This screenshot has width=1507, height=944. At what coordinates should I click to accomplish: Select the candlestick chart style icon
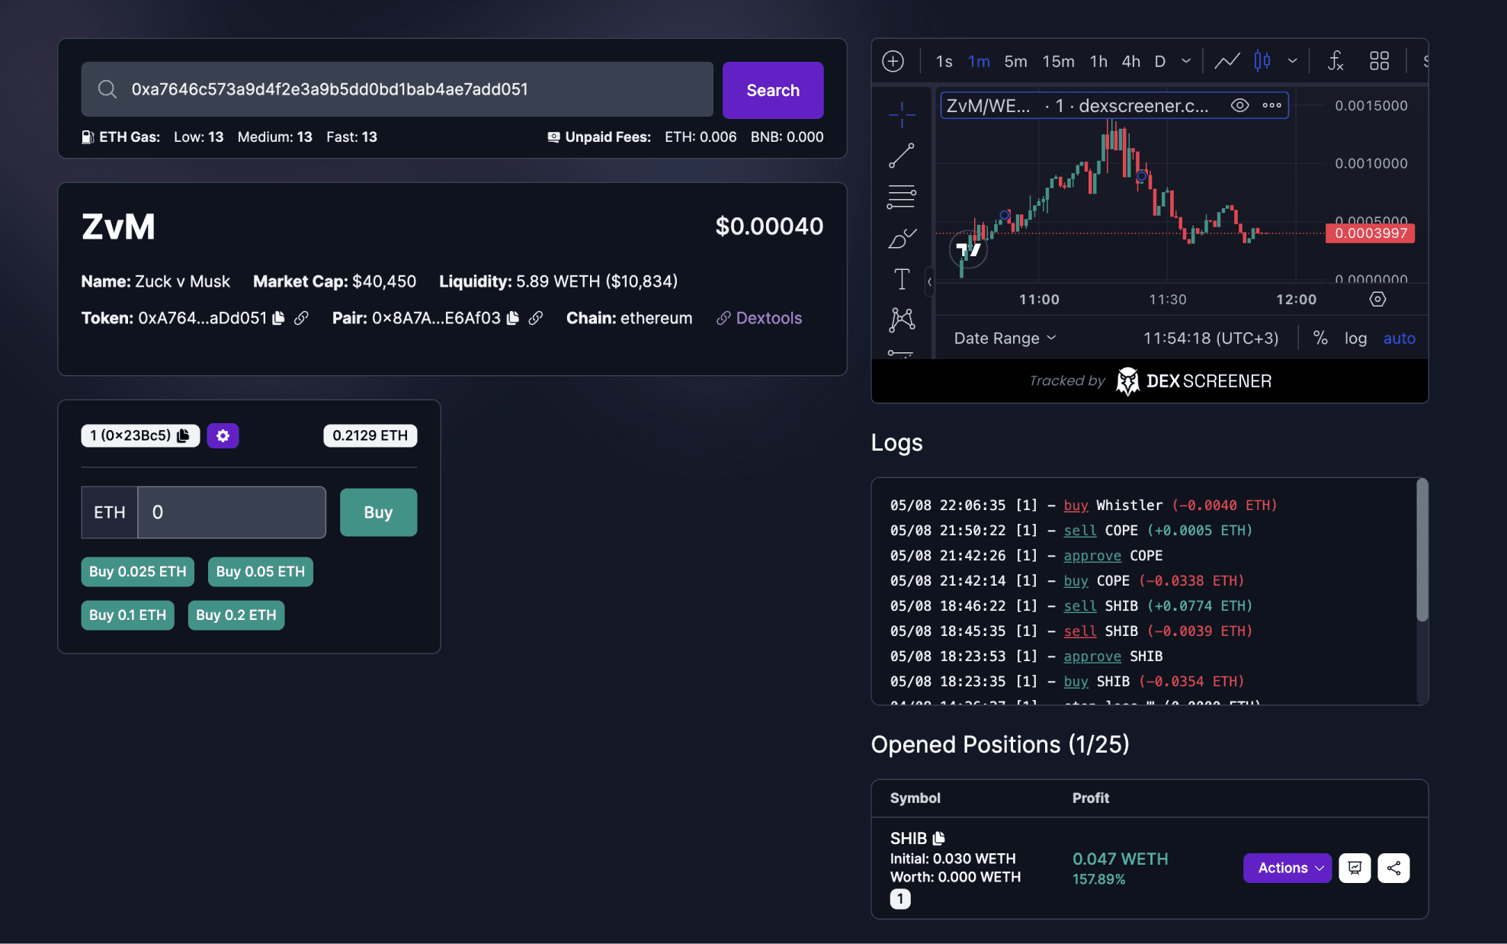[1262, 61]
